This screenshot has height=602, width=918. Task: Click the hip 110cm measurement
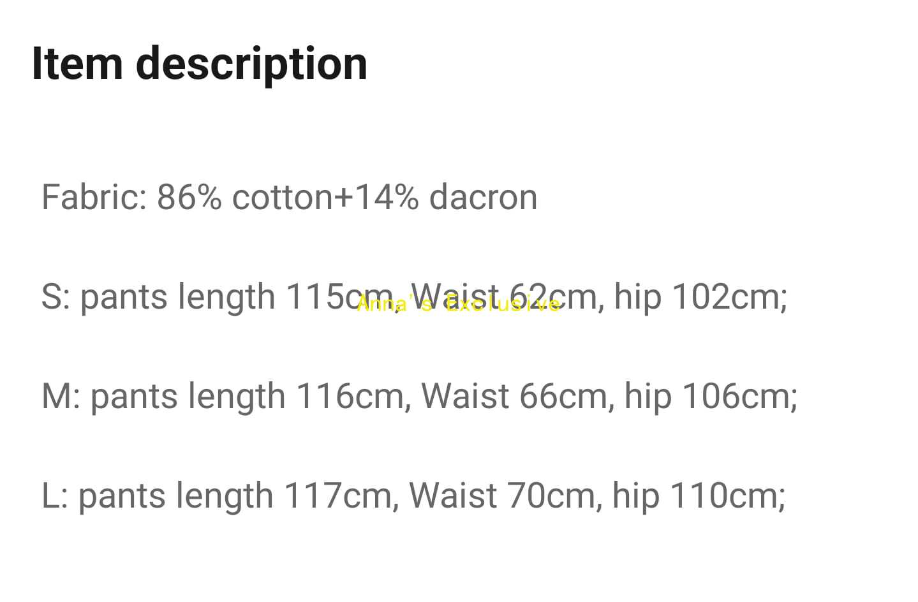pyautogui.click(x=698, y=496)
